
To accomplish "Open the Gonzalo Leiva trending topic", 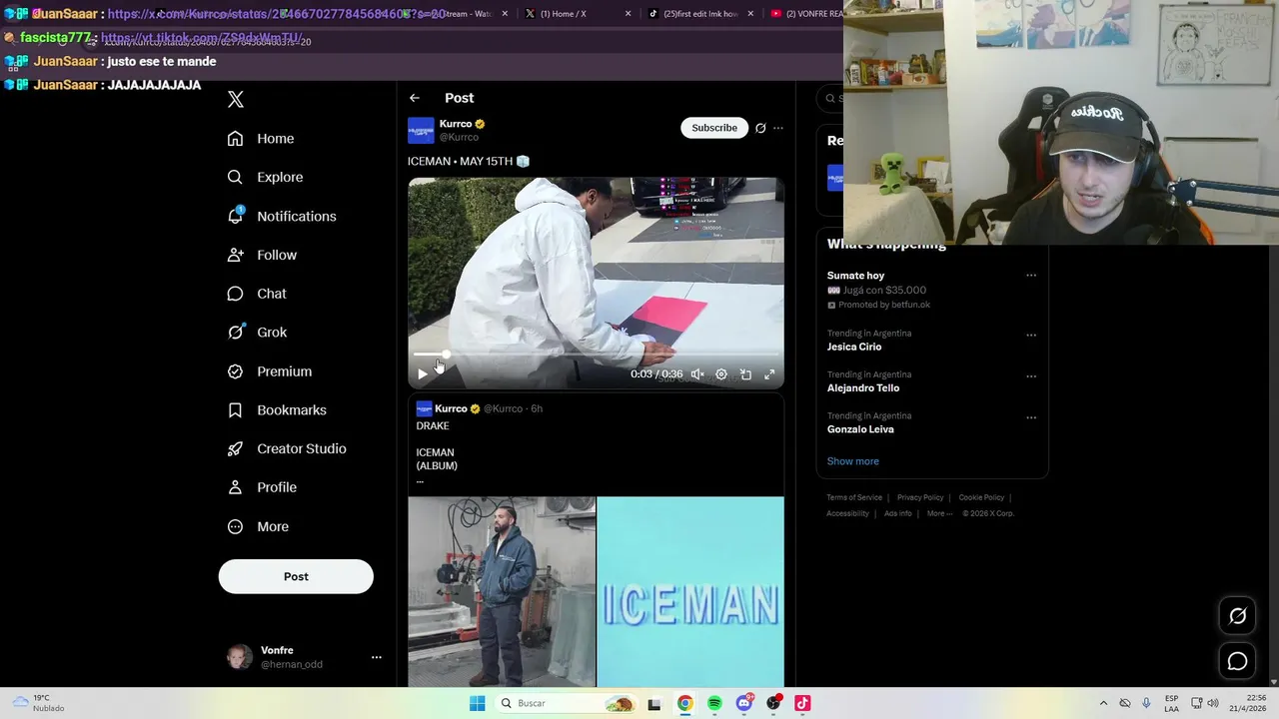I will click(860, 429).
